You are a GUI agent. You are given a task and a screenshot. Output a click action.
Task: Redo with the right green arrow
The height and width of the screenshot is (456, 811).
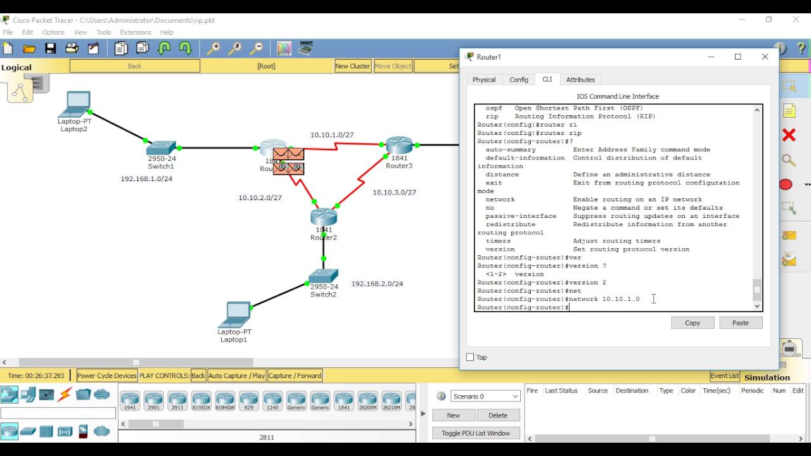click(x=185, y=48)
